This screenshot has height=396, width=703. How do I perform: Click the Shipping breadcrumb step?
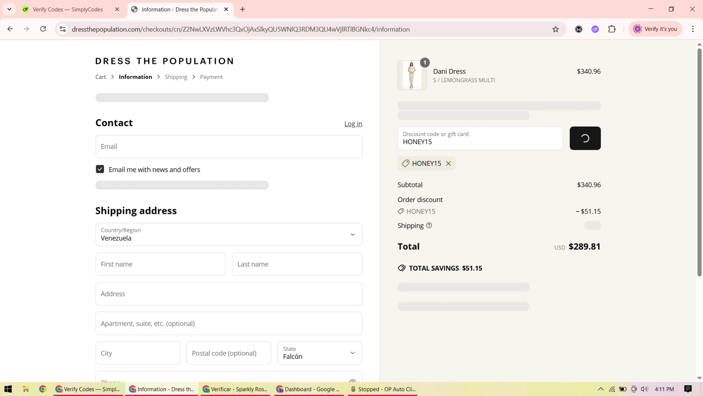pyautogui.click(x=176, y=77)
